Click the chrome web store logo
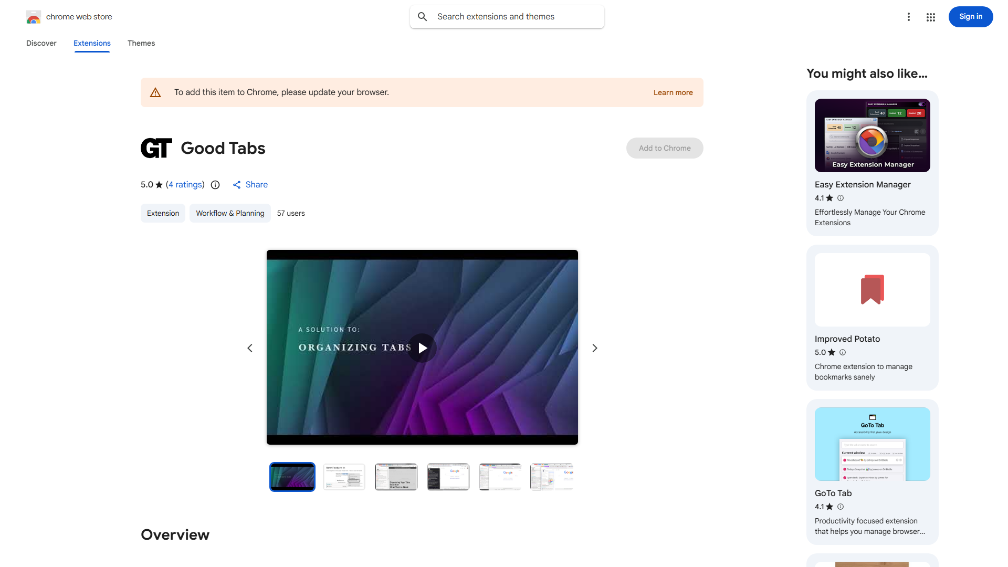1008x567 pixels. 68,16
